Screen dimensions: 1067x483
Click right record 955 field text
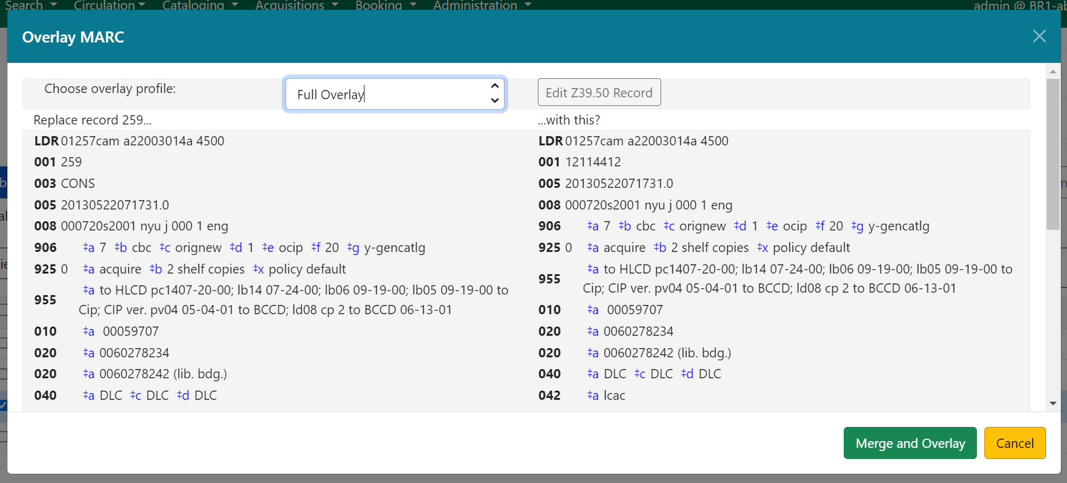[x=798, y=278]
